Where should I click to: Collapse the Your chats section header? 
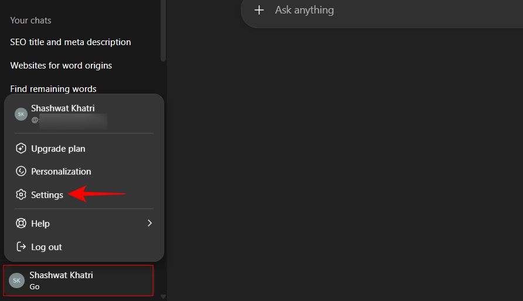(30, 20)
